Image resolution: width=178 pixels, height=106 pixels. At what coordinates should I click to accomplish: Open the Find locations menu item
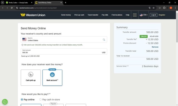pyautogui.click(x=117, y=15)
